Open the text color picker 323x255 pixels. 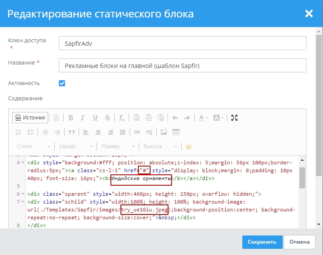coord(203,118)
